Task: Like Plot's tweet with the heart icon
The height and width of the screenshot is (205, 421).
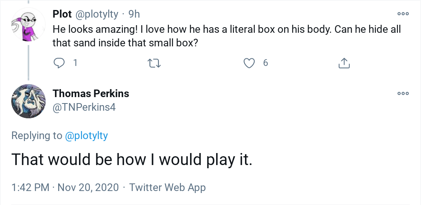Action: (249, 63)
